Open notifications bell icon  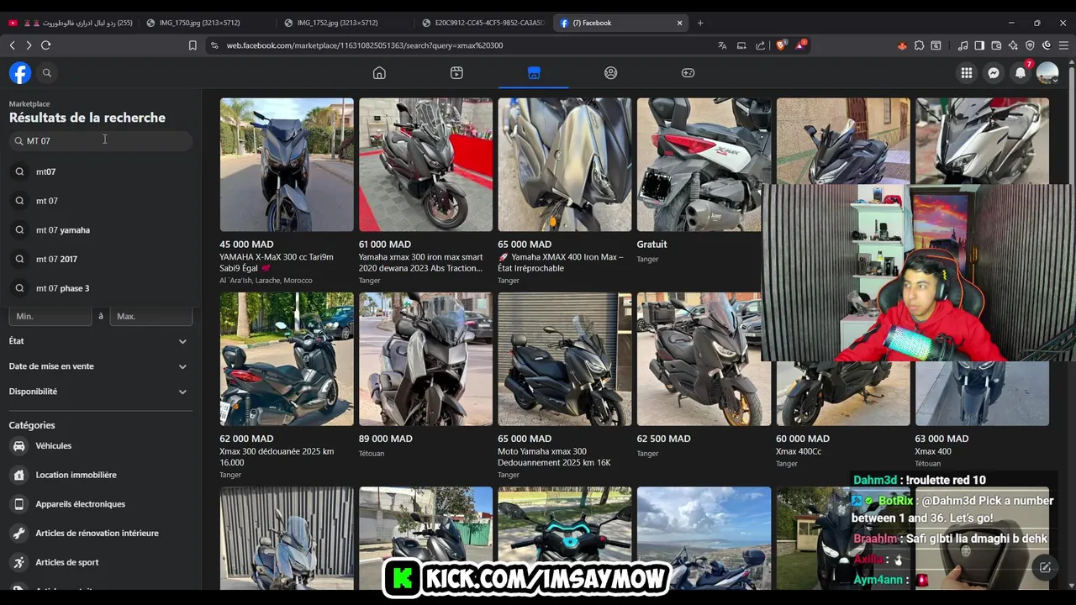point(1021,73)
